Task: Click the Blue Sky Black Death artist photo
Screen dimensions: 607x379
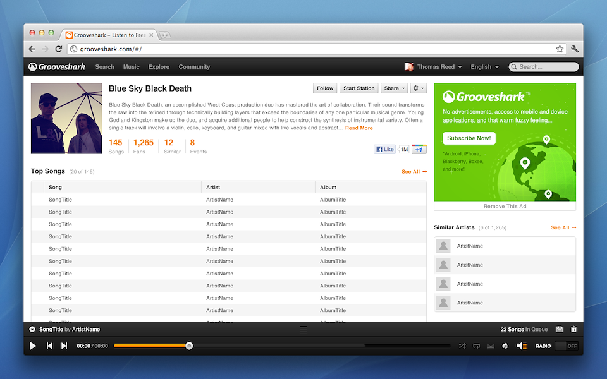Action: tap(66, 118)
